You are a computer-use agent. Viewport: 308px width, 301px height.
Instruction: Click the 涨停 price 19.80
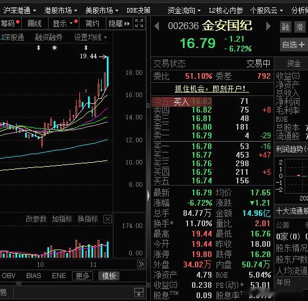pyautogui.click(x=202, y=254)
